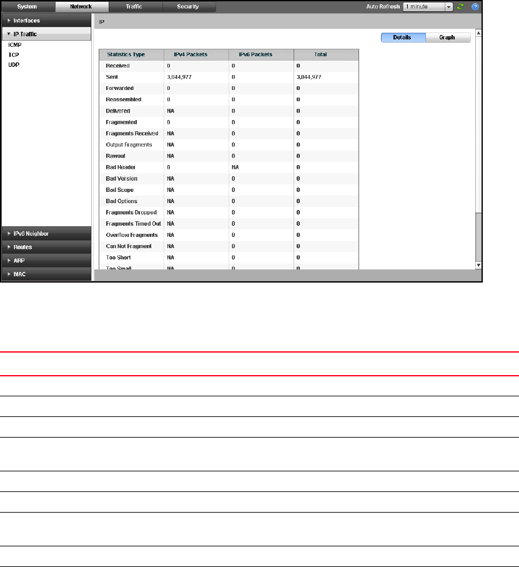Switch to the Graph view
This screenshot has width=519, height=567.
tap(448, 38)
